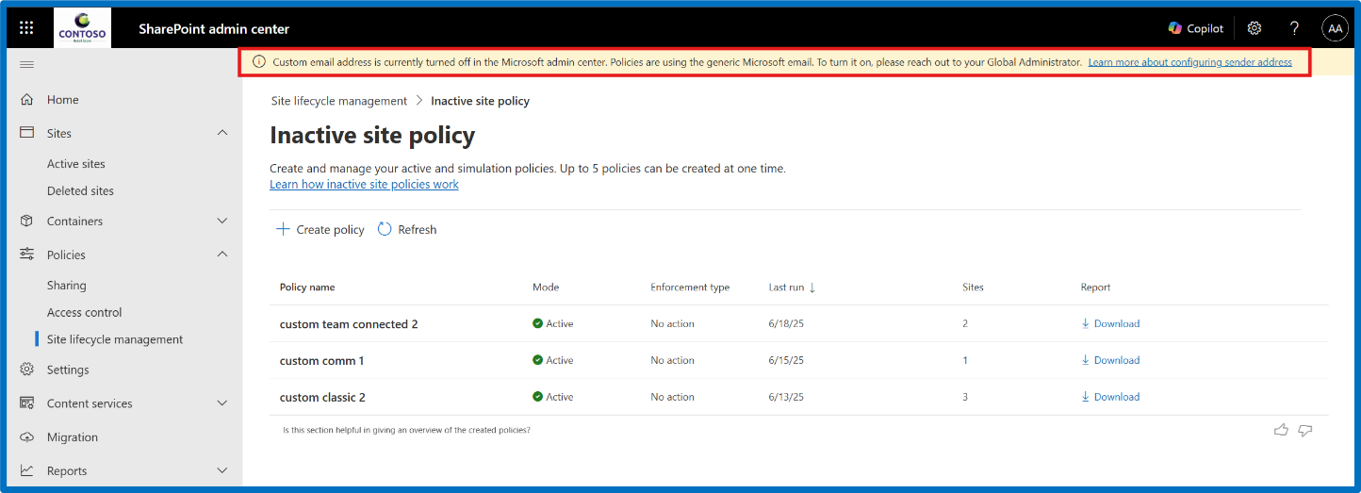Click the 6/15/25 last run date
Image resolution: width=1361 pixels, height=493 pixels.
pos(786,360)
